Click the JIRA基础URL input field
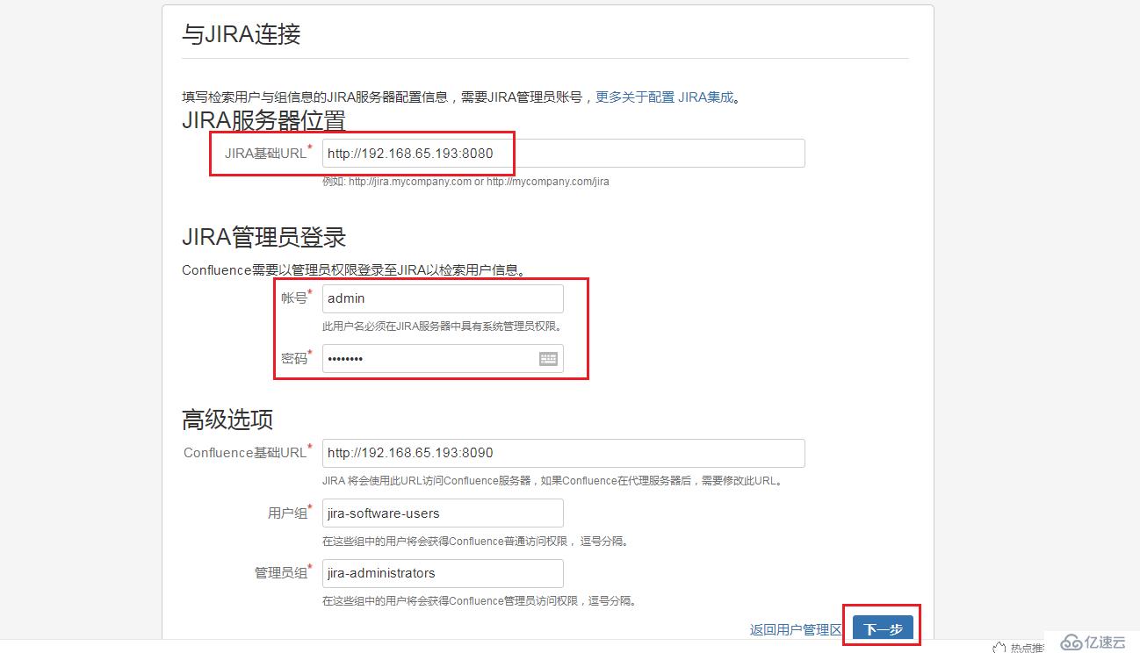Image resolution: width=1140 pixels, height=653 pixels. click(x=563, y=153)
